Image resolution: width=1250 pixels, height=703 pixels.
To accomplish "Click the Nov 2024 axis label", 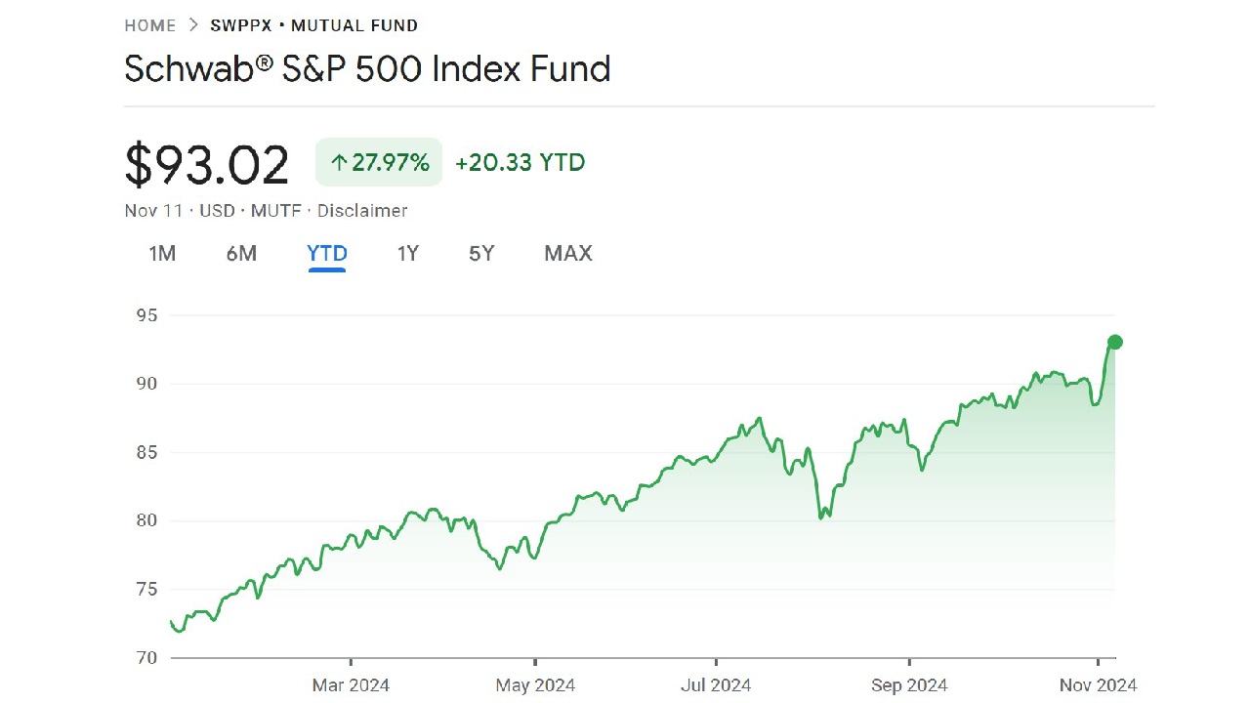I will [x=1099, y=685].
